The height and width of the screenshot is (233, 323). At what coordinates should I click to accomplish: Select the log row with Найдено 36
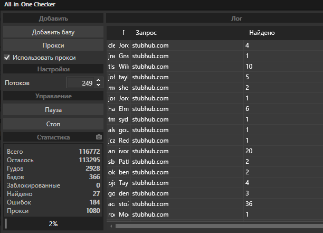point(215,204)
